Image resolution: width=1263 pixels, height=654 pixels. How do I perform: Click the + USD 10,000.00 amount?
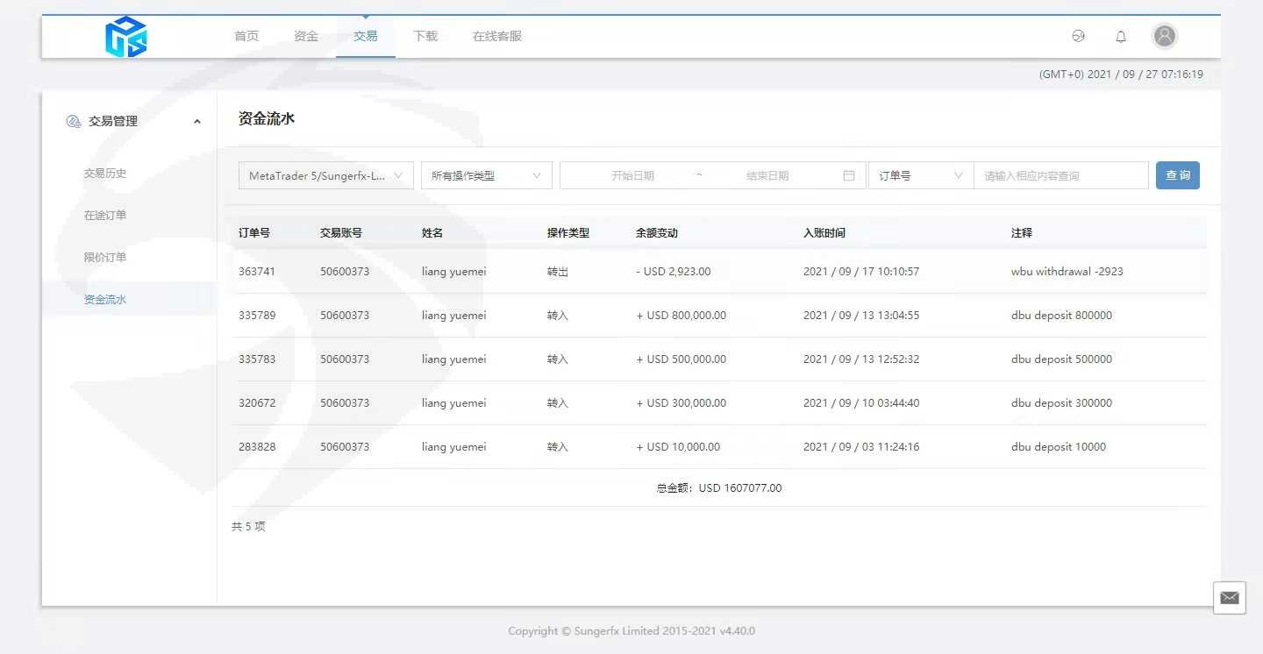coord(678,447)
